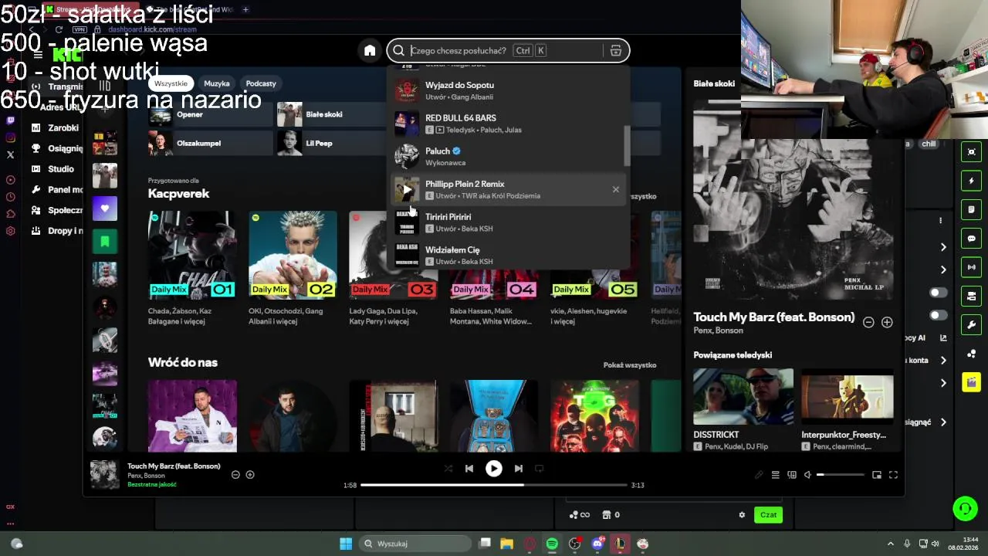Click Pokaż wszystko next to Wróć do nas
The width and height of the screenshot is (988, 556).
[x=630, y=365]
